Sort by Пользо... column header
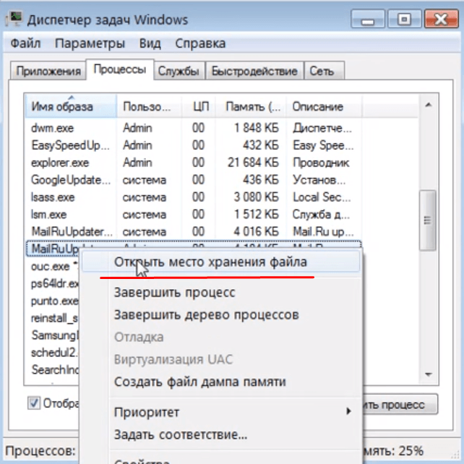This screenshot has height=464, width=464. (149, 106)
